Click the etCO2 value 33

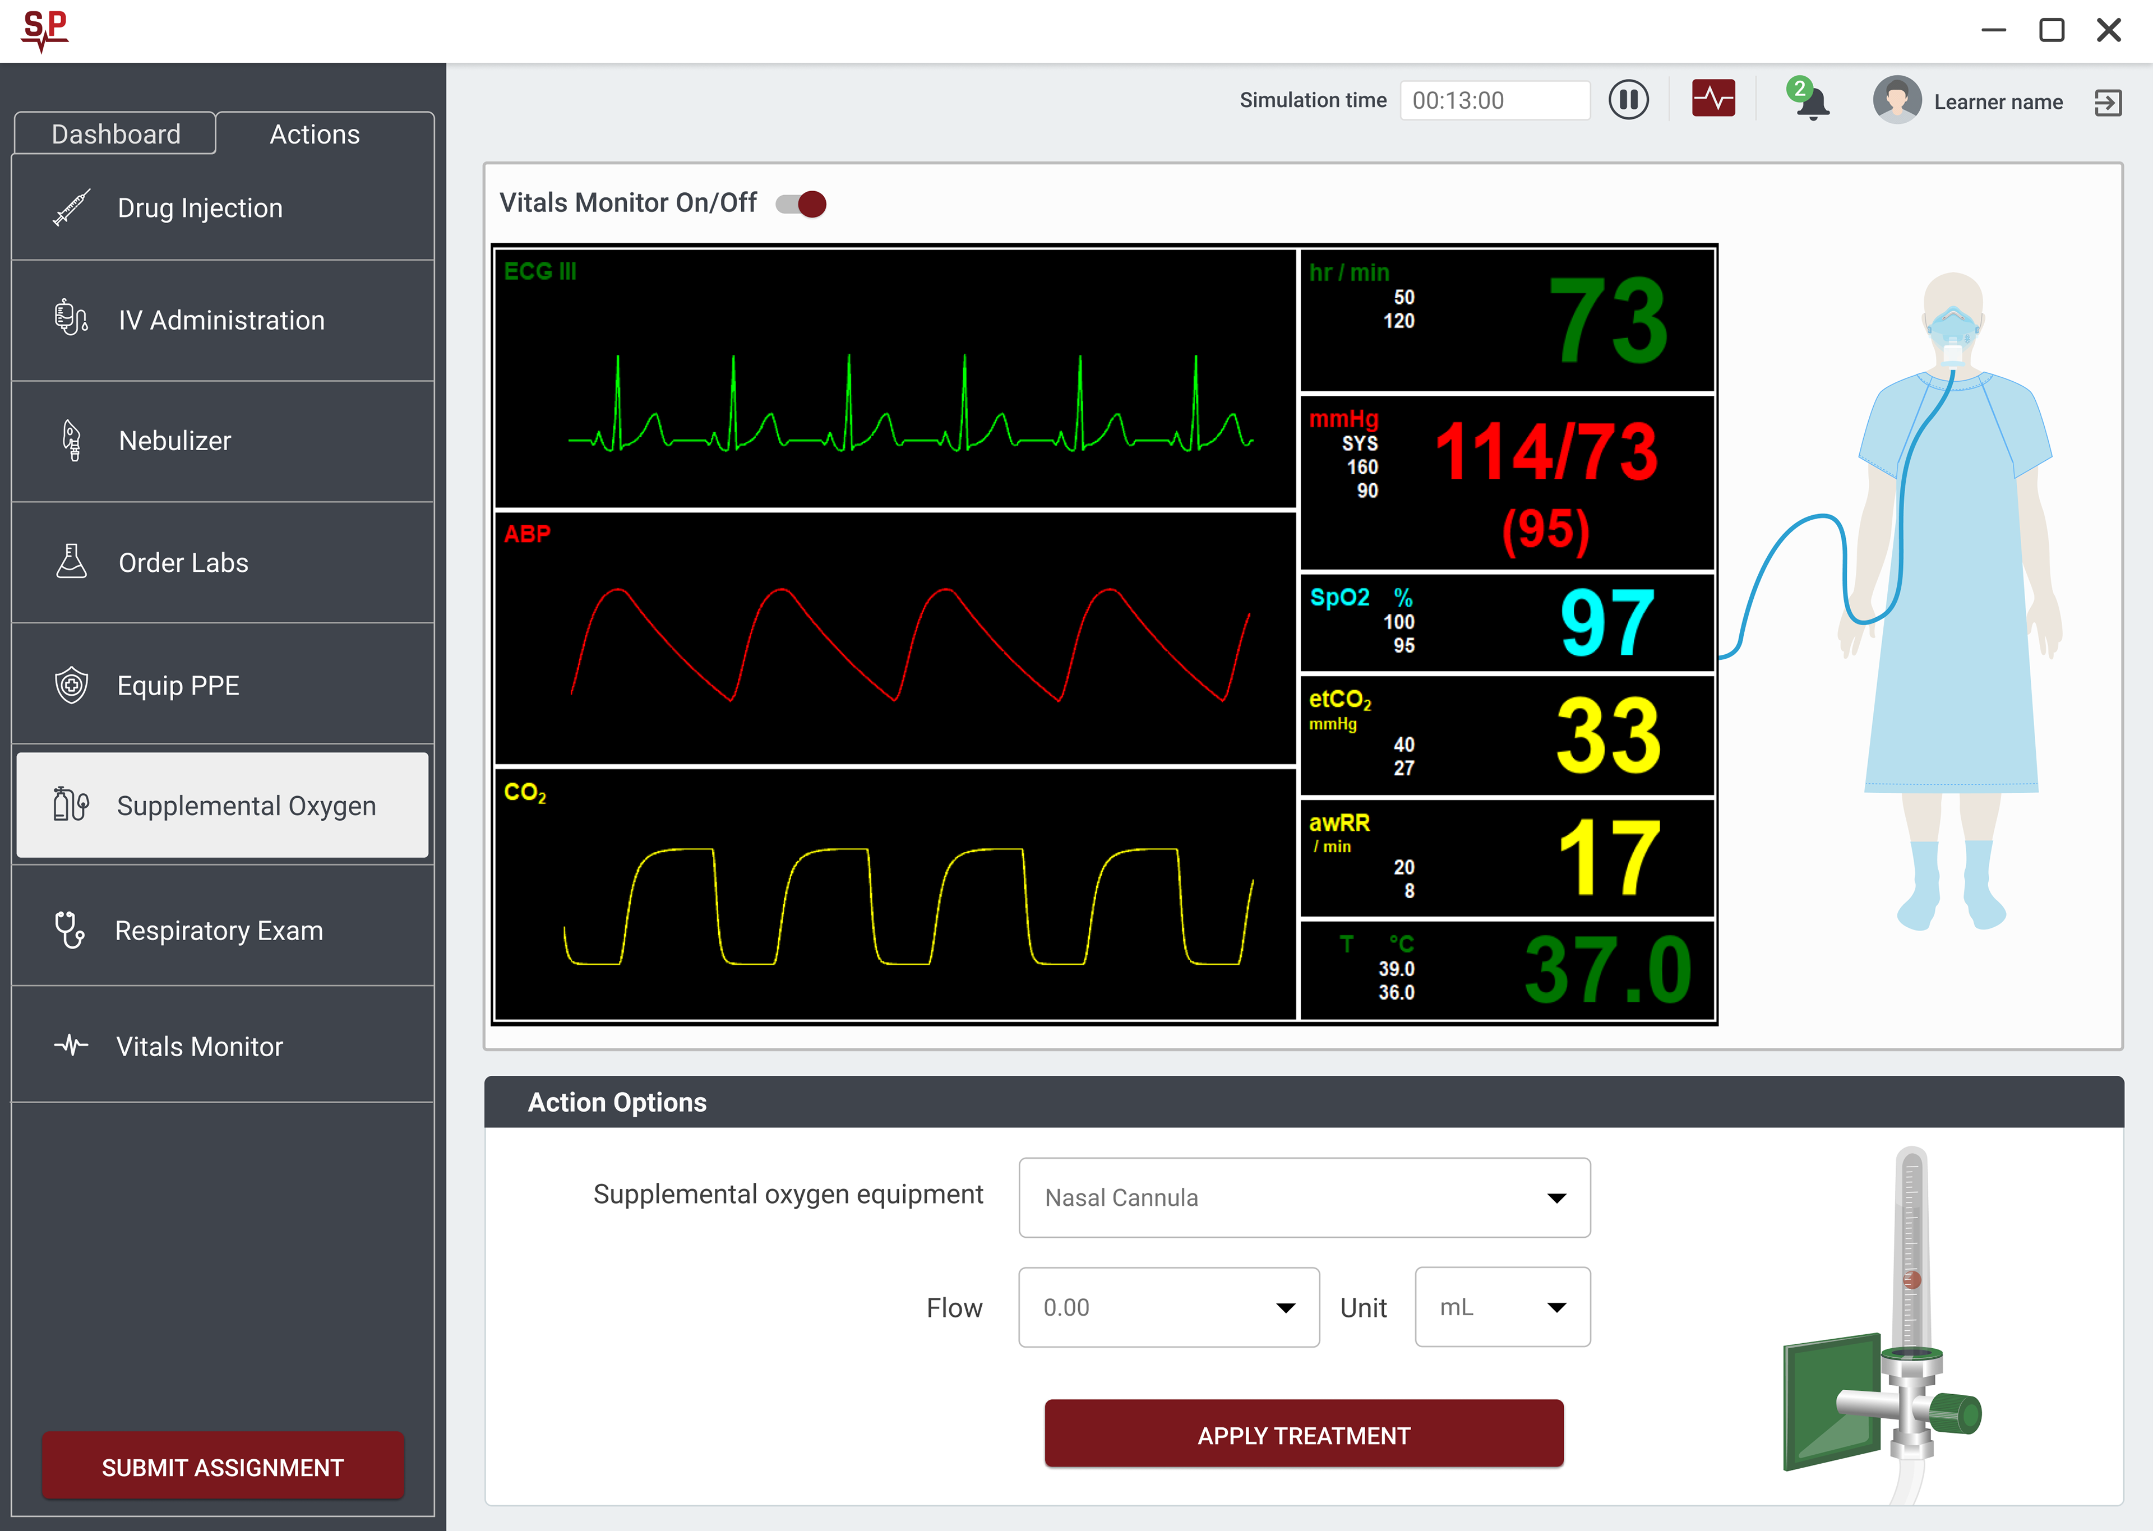(1608, 736)
